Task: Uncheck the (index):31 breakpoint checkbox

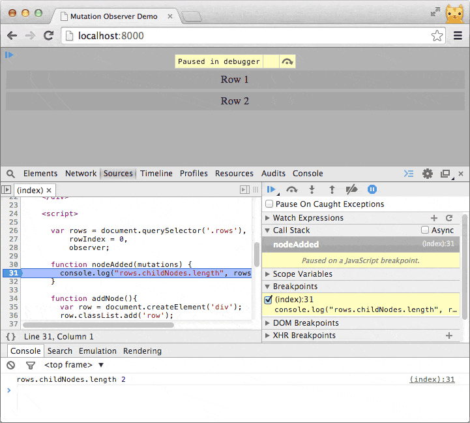Action: pos(269,300)
